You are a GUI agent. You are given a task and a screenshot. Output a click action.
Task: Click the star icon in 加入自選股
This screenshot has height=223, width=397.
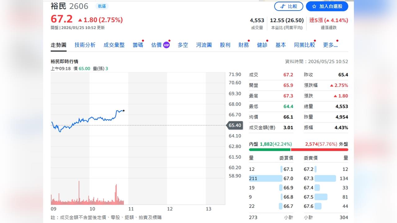[x=314, y=6]
